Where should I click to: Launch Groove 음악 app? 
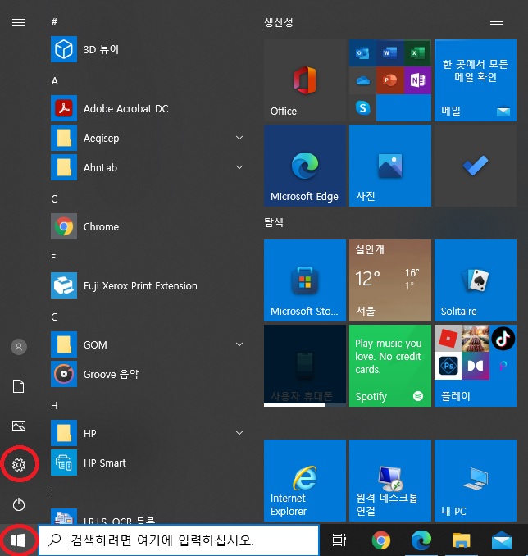[147, 374]
